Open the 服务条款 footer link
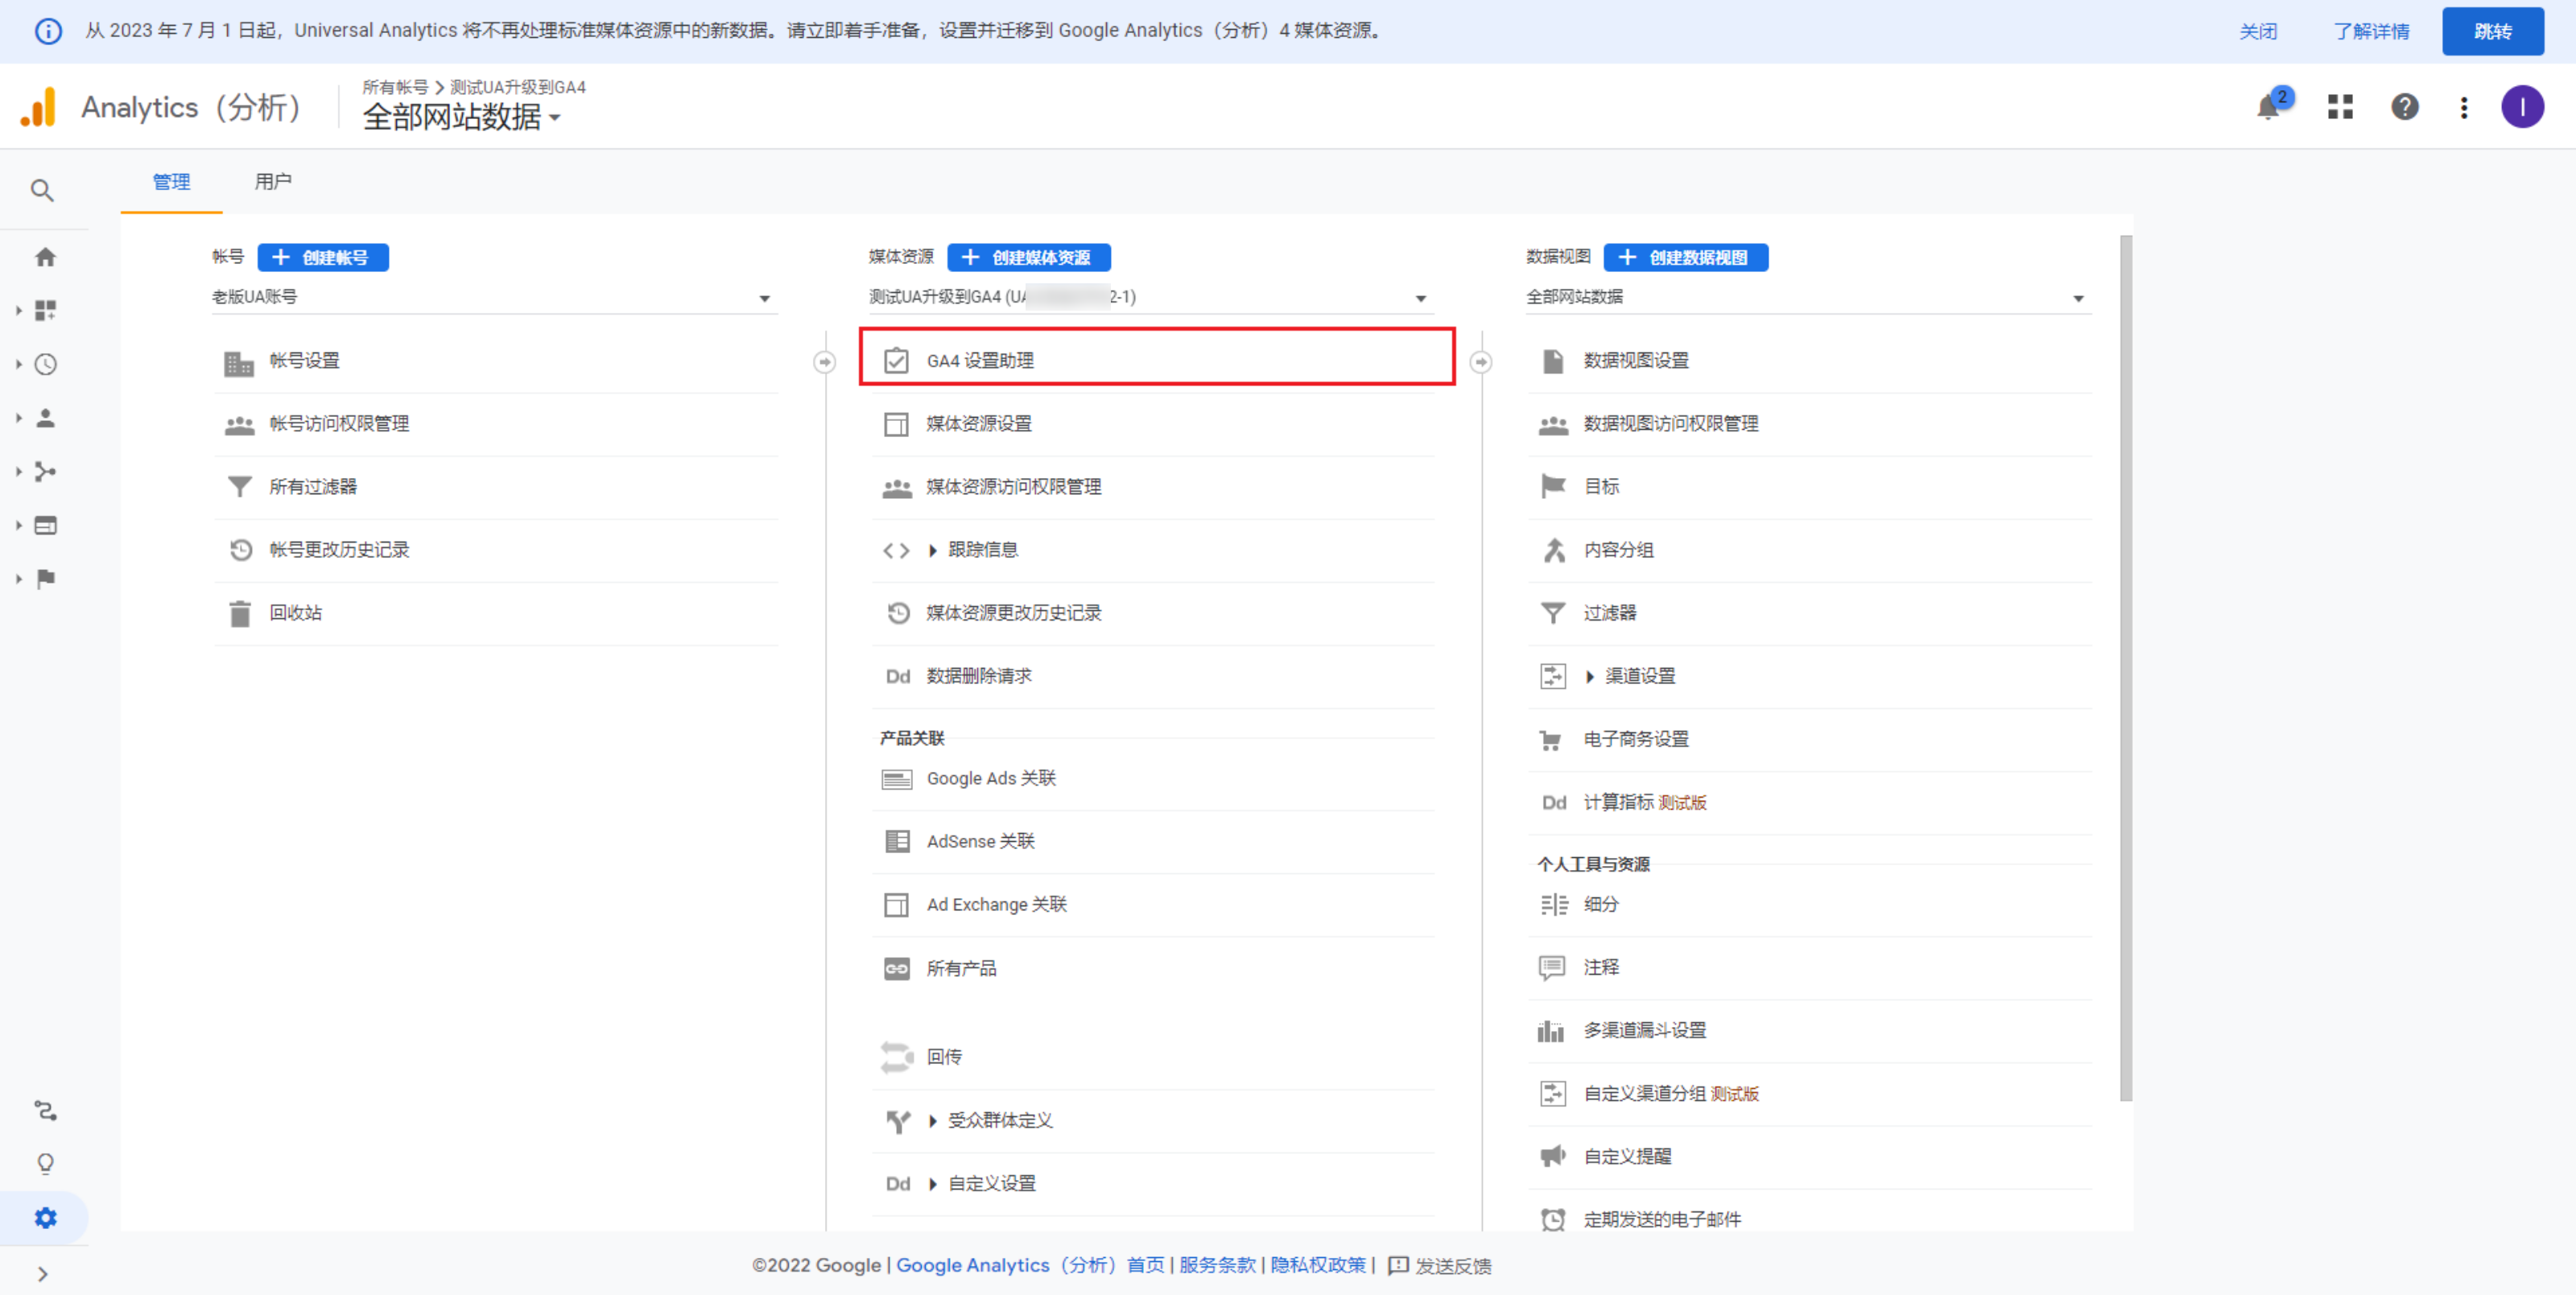Screen dimensions: 2576x1295 1217,1265
